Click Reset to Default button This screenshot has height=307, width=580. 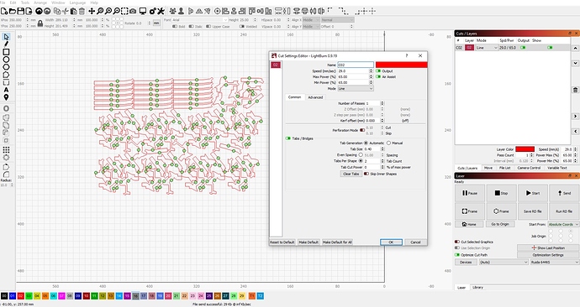click(x=282, y=242)
